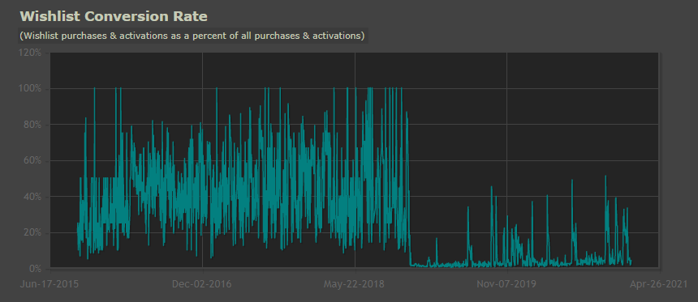Click the May-22-2018 date label

click(x=354, y=284)
